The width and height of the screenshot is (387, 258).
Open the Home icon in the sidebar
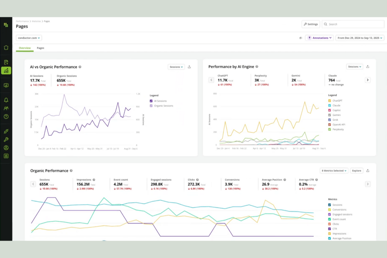click(x=6, y=48)
